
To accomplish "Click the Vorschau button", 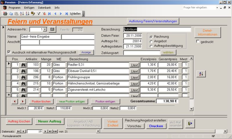I will tap(134, 126).
